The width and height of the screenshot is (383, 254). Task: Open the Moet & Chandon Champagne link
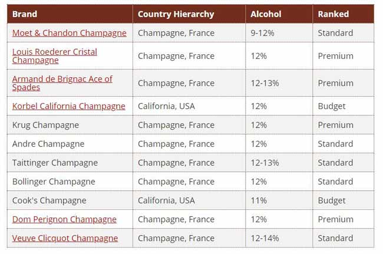(70, 33)
